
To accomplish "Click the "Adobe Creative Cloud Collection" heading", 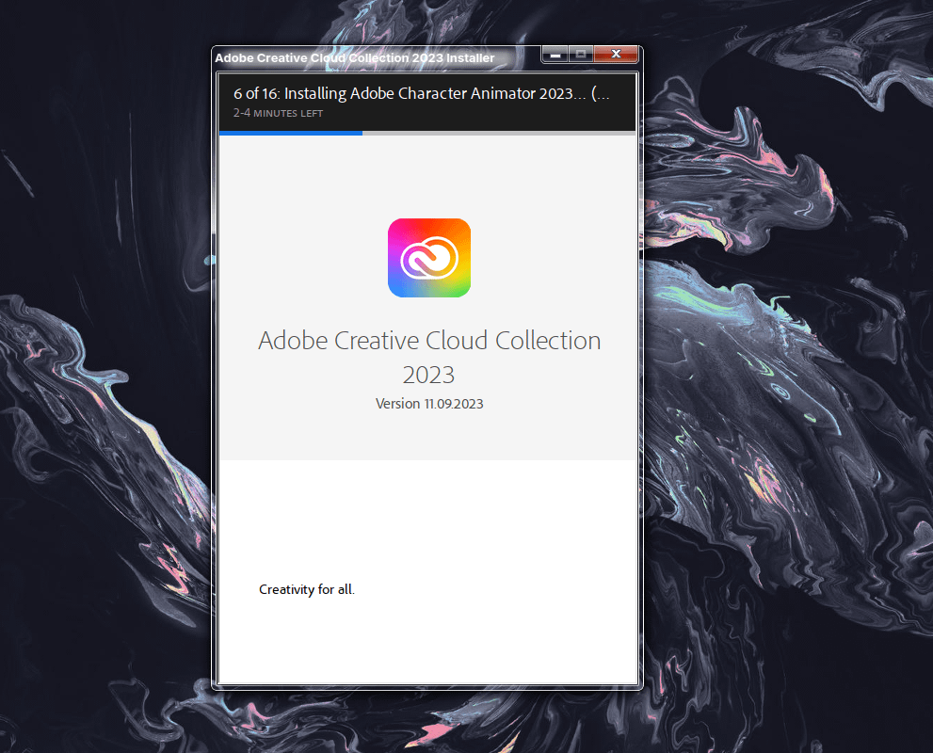I will 429,341.
